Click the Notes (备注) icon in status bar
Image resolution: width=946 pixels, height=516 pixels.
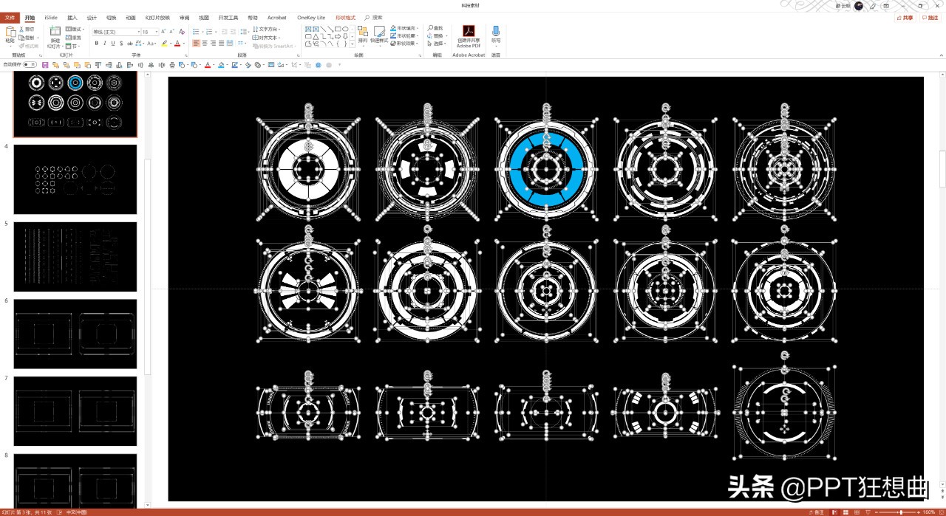[x=817, y=512]
